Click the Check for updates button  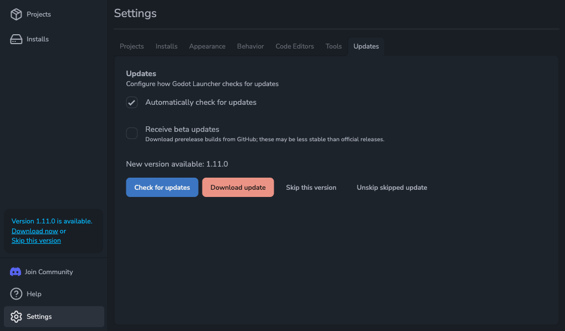pyautogui.click(x=162, y=187)
